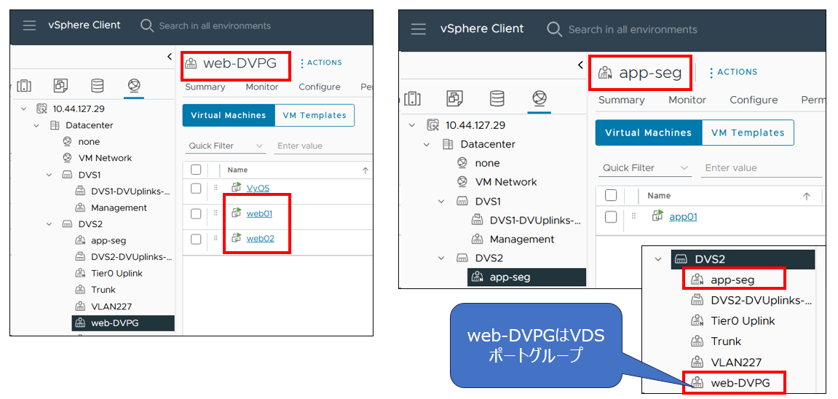Collapse navigation pane chevron in web-DVPG window
The height and width of the screenshot is (399, 838).
pos(170,56)
